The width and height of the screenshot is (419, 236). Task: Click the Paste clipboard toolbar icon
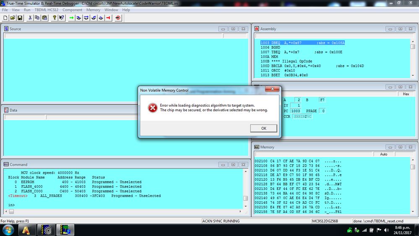[x=44, y=18]
